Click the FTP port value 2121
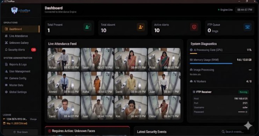The image size is (259, 136). (x=245, y=103)
